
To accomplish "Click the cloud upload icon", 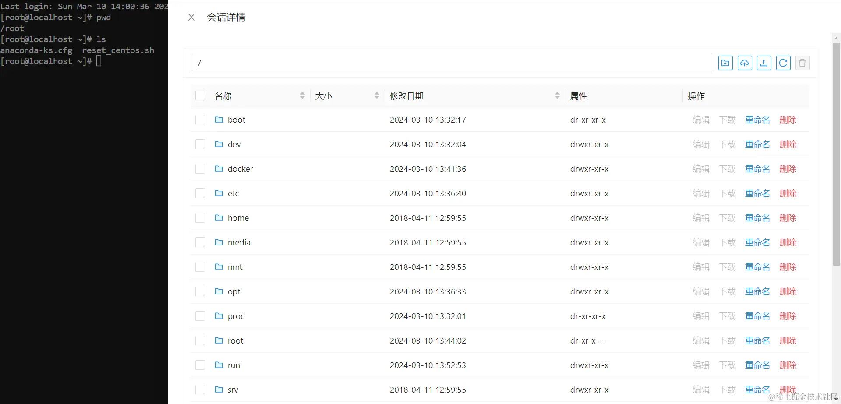I will [745, 63].
